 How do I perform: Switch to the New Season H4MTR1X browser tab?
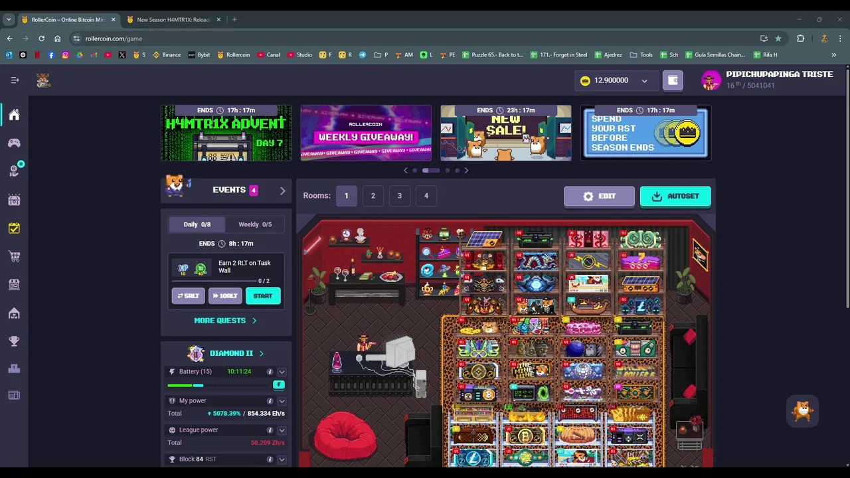[173, 19]
